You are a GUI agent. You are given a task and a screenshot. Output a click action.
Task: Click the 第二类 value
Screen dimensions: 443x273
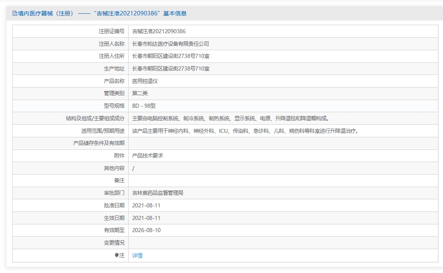(x=140, y=93)
